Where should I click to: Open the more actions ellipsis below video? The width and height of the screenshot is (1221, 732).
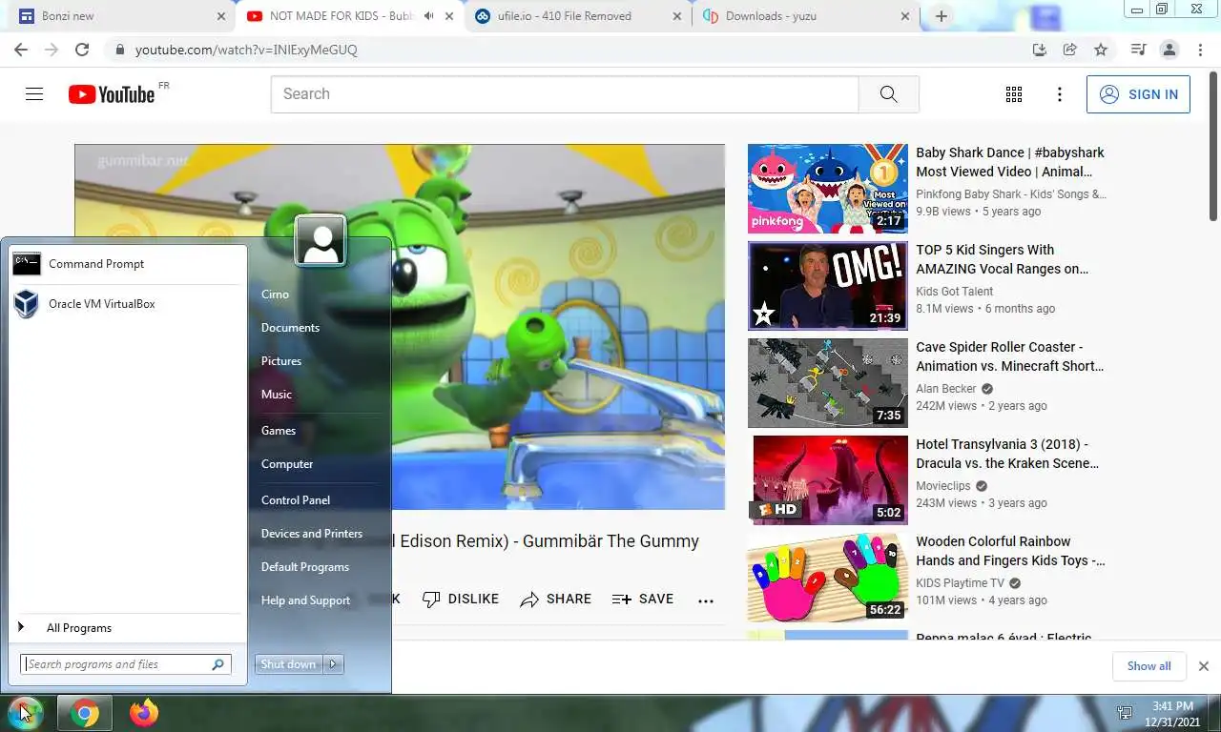pyautogui.click(x=706, y=600)
